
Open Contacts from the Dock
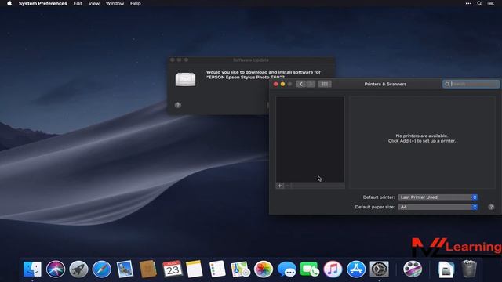click(148, 269)
